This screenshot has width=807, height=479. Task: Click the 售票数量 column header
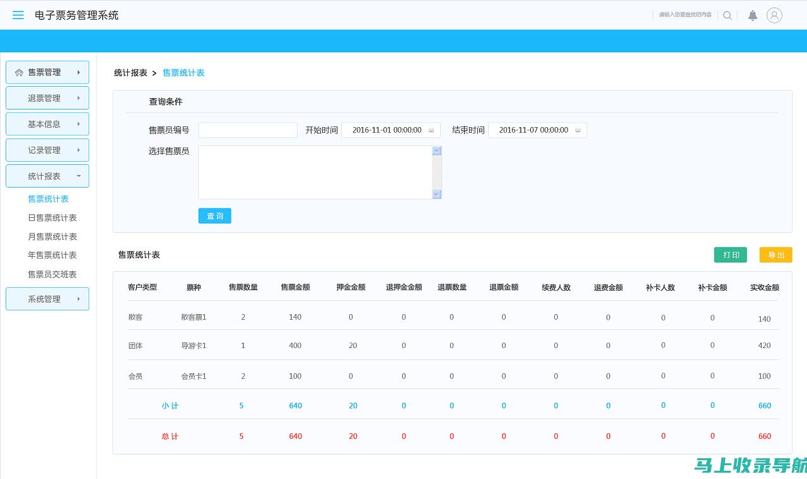[x=243, y=288]
